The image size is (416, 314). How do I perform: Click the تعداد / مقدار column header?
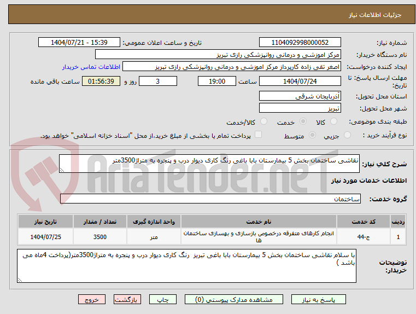tap(100, 222)
